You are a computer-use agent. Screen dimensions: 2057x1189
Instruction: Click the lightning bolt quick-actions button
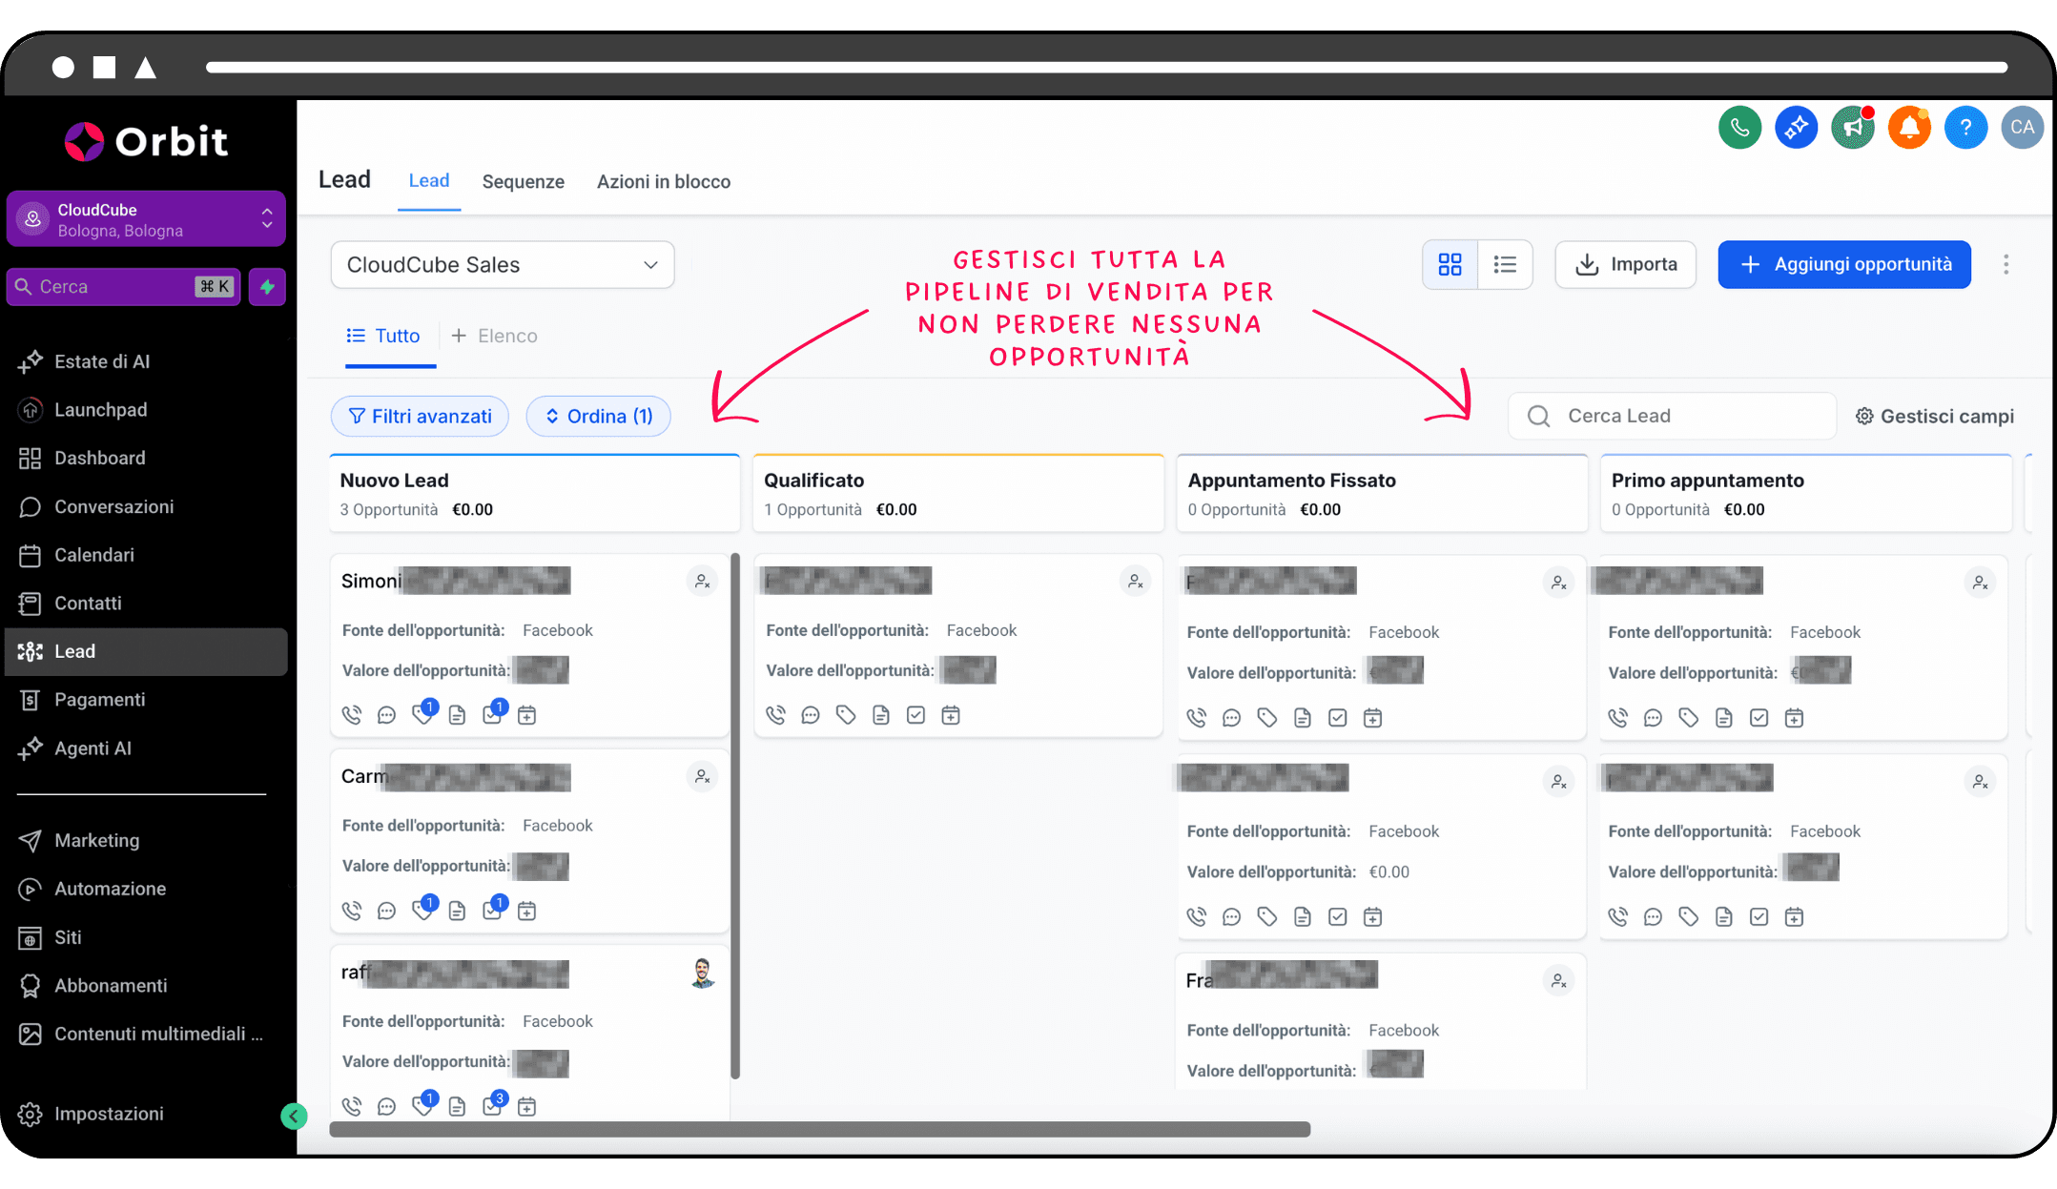(x=267, y=287)
